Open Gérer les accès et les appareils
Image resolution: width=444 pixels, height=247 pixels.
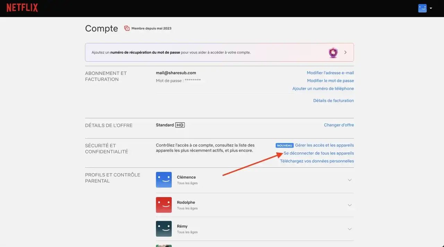(x=324, y=145)
